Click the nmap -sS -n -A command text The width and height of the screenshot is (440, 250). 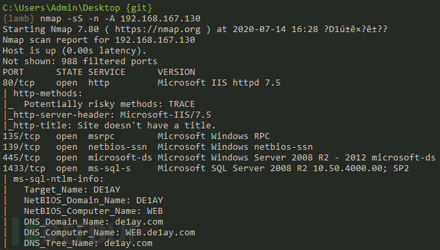point(78,19)
